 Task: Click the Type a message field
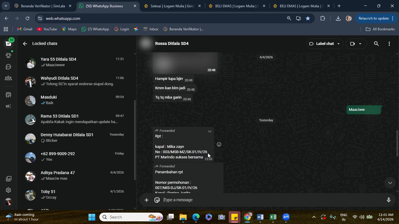272,200
